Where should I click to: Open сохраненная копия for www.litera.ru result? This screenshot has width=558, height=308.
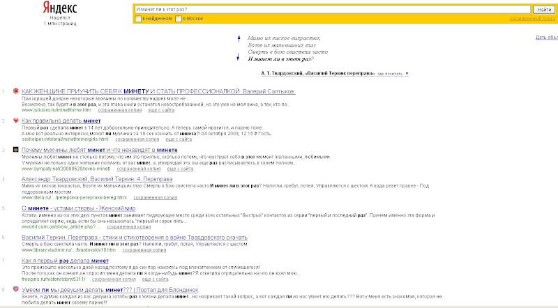pos(155,197)
